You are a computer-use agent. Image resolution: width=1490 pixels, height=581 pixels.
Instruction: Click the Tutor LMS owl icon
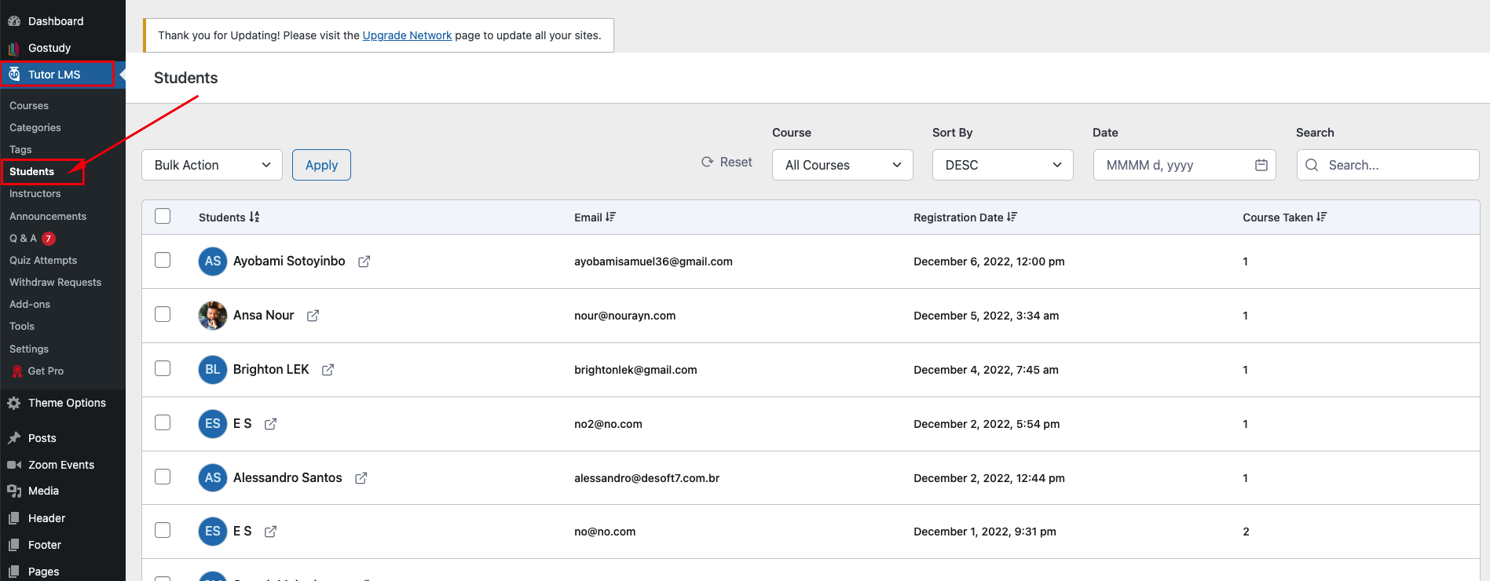(x=14, y=75)
